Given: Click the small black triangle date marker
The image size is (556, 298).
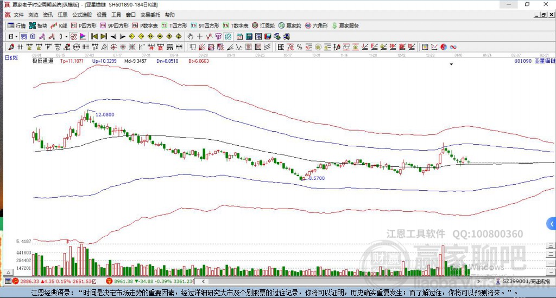Looking at the screenshot, I should point(451,64).
